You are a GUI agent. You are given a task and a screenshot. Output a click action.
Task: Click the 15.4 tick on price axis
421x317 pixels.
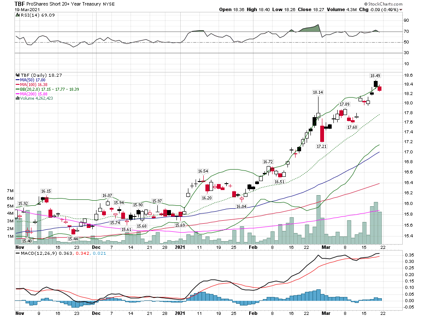pos(408,236)
